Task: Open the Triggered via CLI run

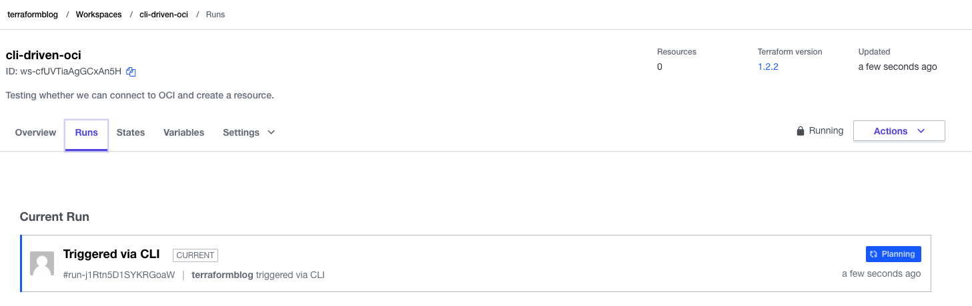Action: coord(111,254)
